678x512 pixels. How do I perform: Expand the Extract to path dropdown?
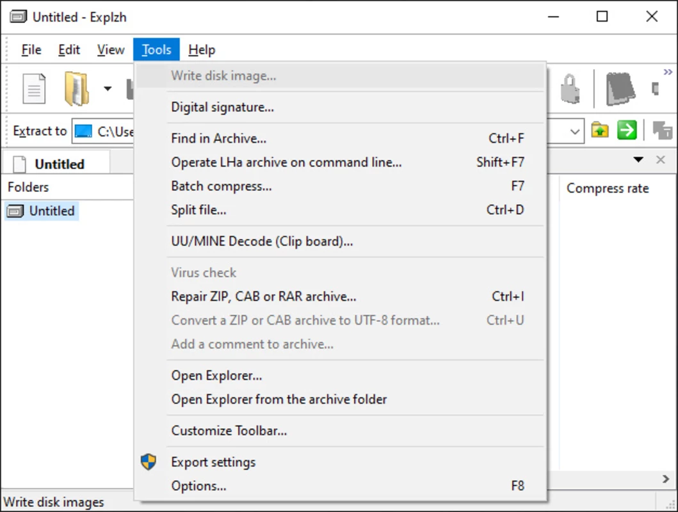tap(575, 131)
